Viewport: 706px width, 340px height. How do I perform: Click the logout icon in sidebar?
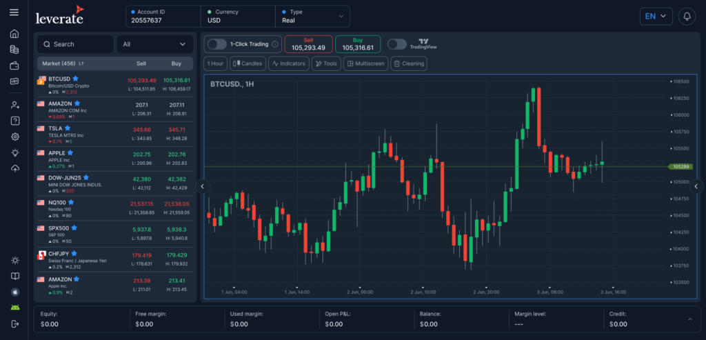(14, 323)
